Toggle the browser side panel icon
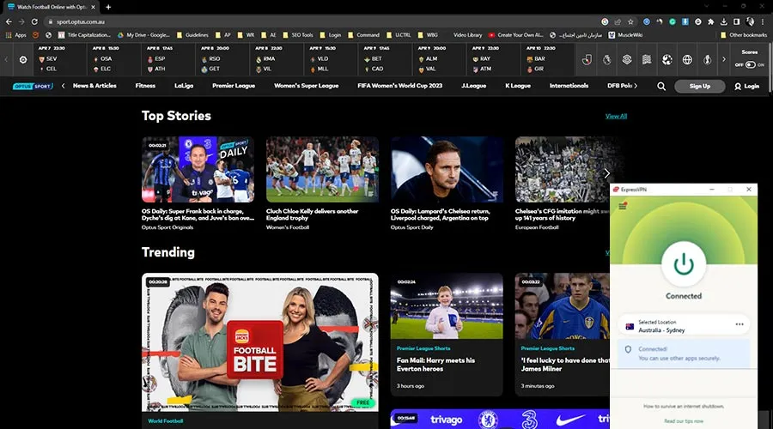 coord(737,21)
